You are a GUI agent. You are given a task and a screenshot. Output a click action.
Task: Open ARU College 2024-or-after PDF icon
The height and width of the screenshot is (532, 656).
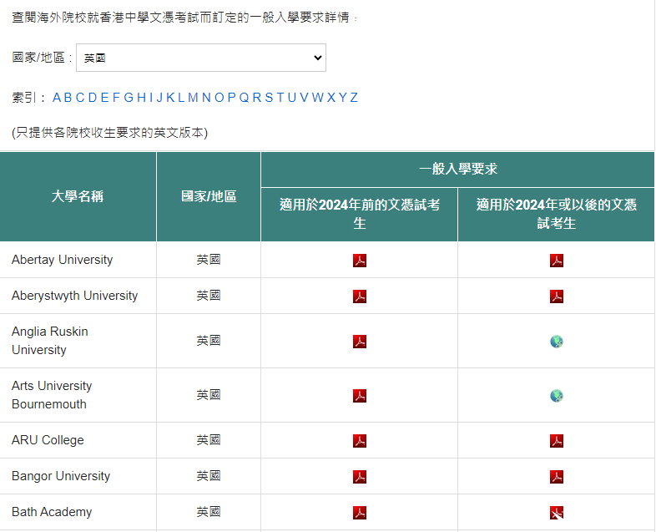click(557, 441)
